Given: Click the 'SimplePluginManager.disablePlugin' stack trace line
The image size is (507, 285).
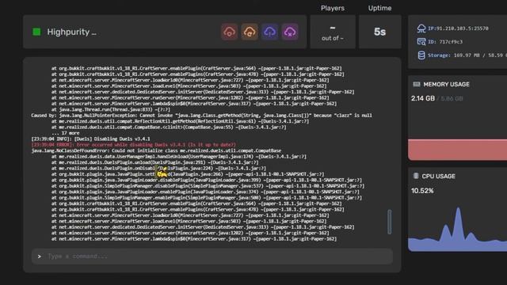Looking at the screenshot, I should tap(208, 186).
